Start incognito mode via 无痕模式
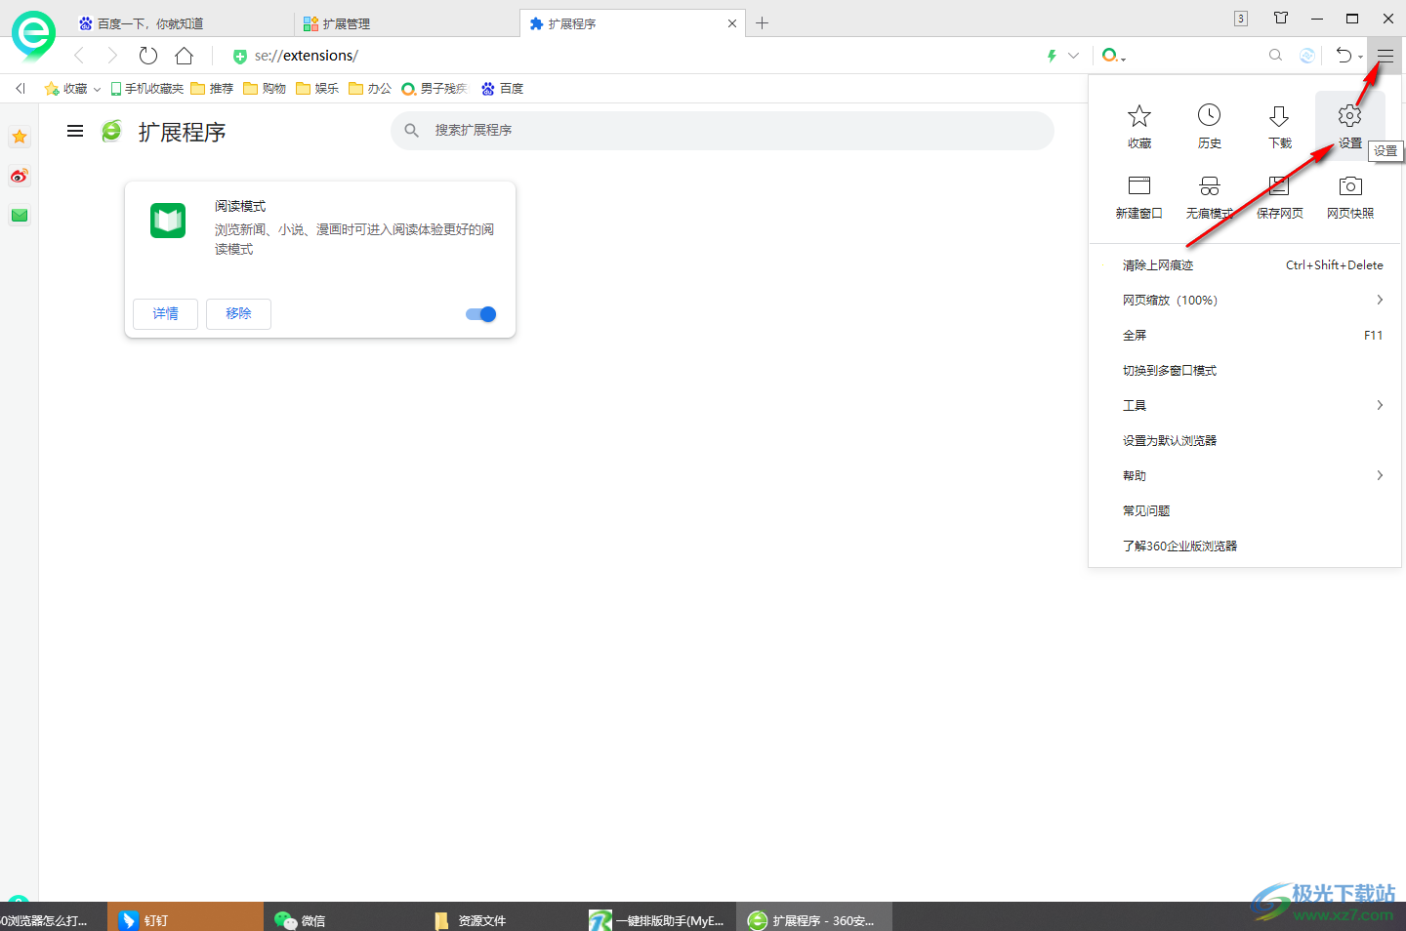 tap(1209, 196)
